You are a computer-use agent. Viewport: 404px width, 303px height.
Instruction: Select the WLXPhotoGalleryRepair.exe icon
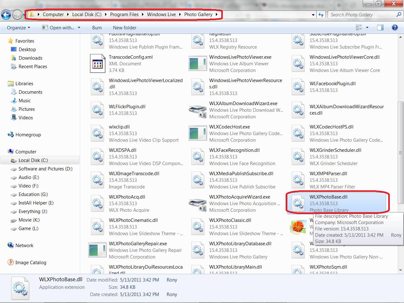(x=98, y=250)
